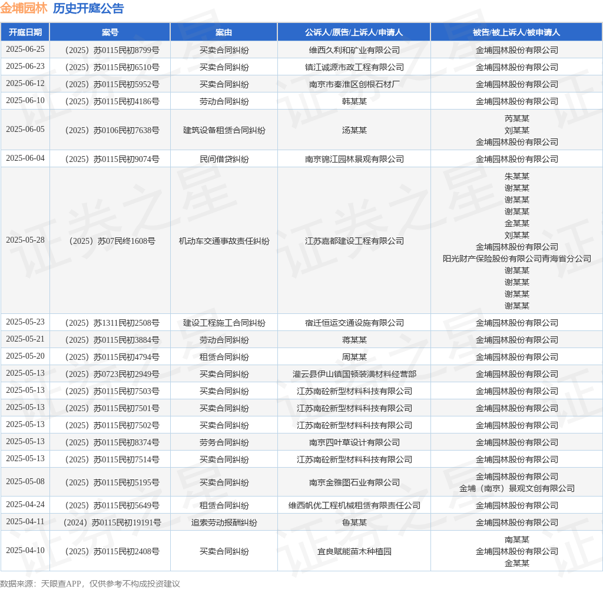The width and height of the screenshot is (603, 589).
Task: Select the 案由 column header
Action: (x=224, y=32)
